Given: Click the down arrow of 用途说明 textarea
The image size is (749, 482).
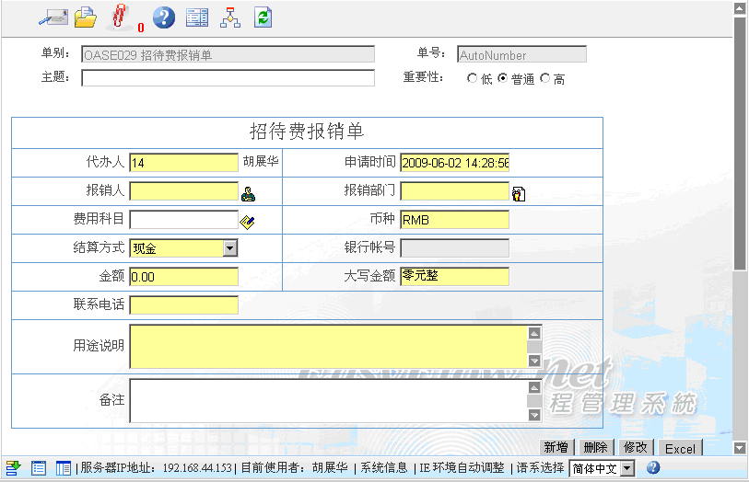Looking at the screenshot, I should point(533,361).
